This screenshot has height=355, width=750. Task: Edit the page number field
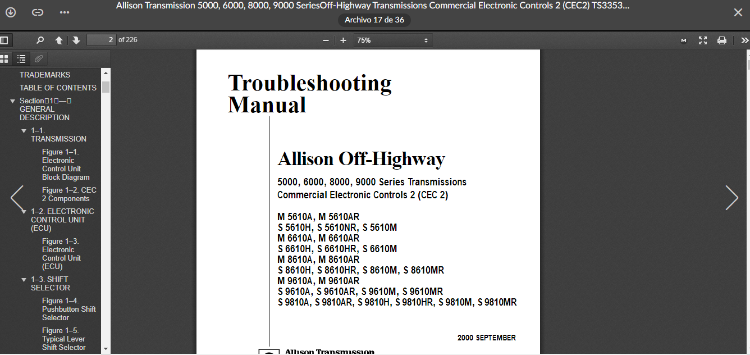tap(101, 40)
